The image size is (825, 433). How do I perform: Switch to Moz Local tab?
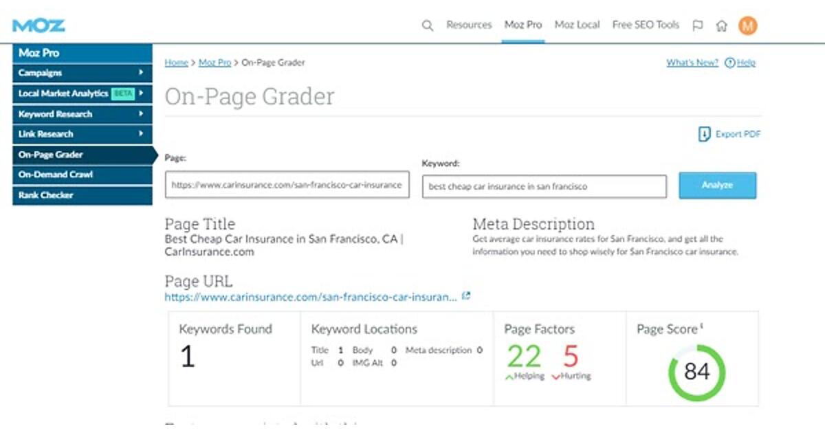(x=577, y=25)
